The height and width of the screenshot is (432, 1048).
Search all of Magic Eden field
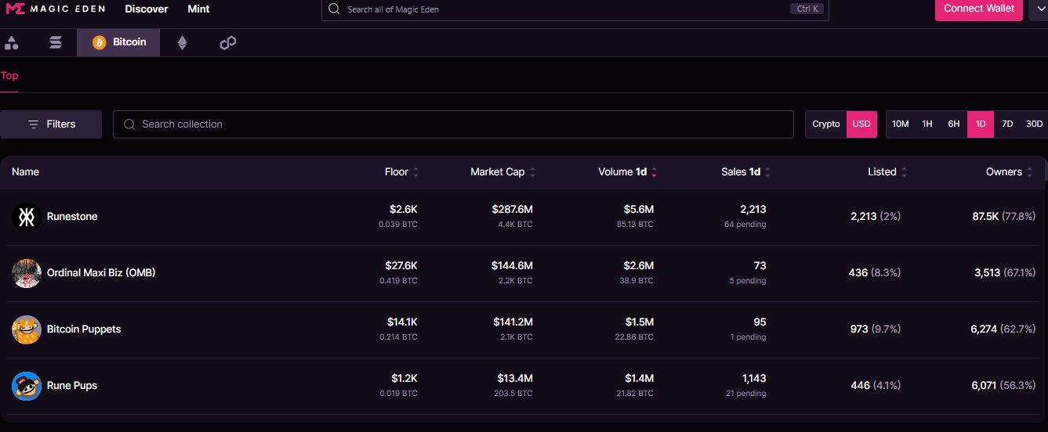click(575, 9)
